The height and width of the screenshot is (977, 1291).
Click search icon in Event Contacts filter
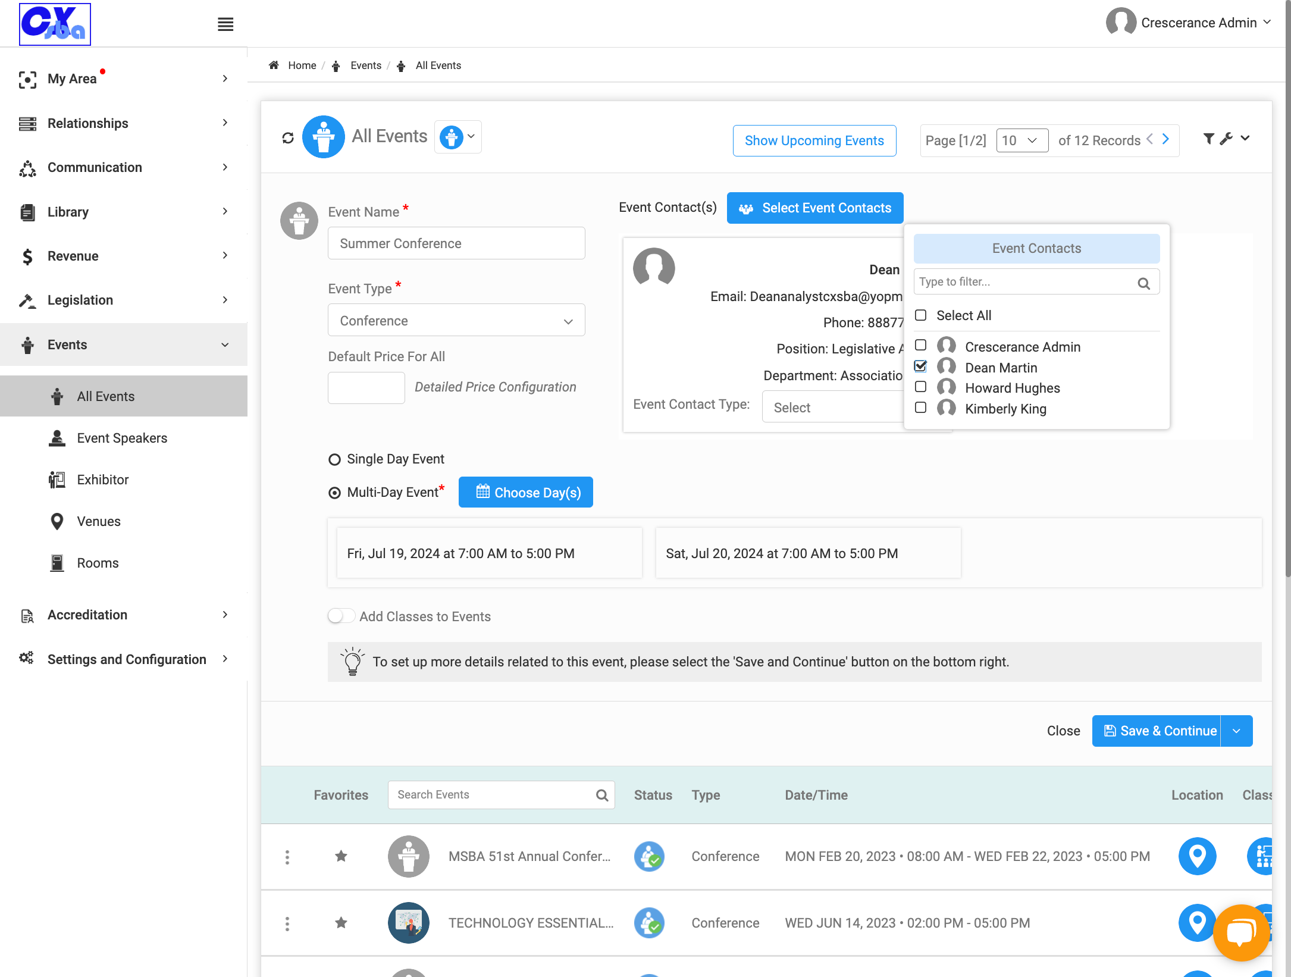1143,283
